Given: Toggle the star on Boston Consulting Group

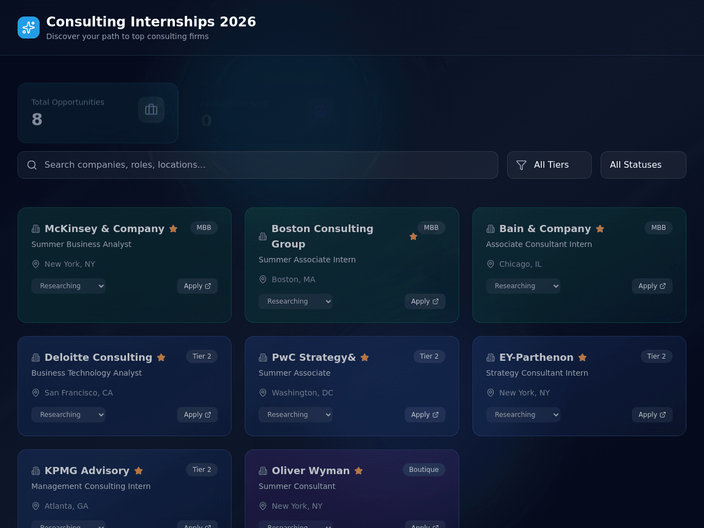Looking at the screenshot, I should coord(414,237).
